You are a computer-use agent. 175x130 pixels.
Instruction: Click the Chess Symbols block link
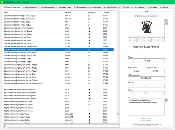pos(146,120)
